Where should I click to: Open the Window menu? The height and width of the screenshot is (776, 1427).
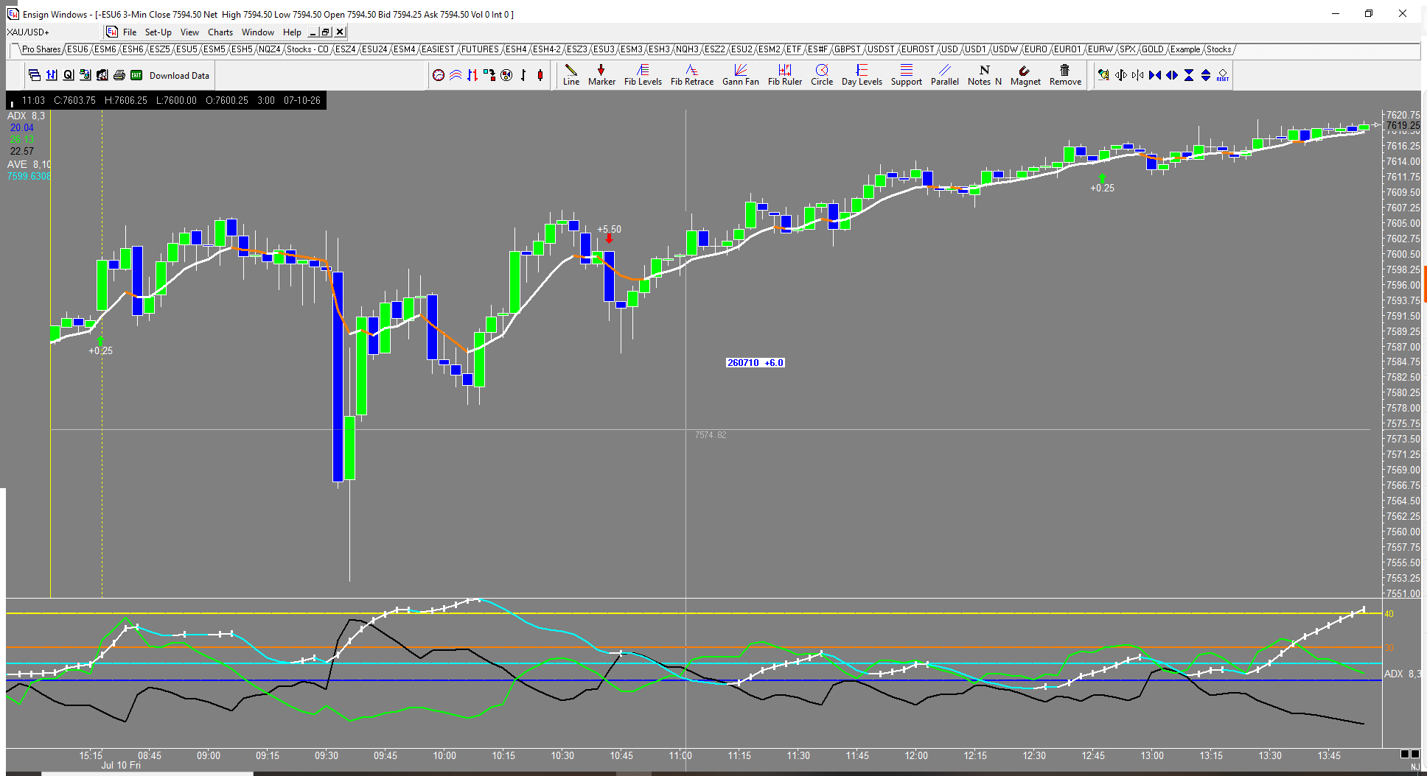click(258, 32)
